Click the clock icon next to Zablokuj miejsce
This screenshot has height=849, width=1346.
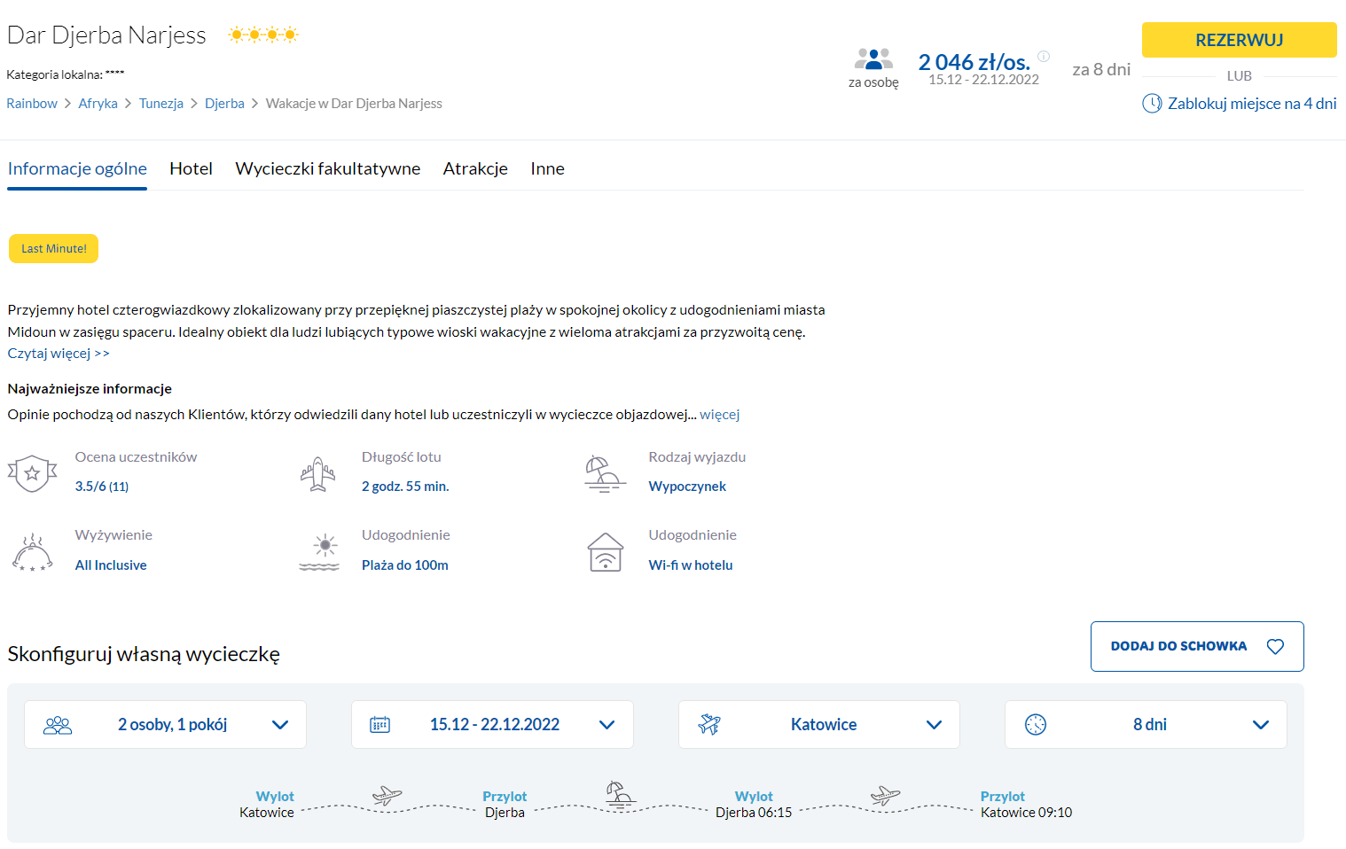click(x=1152, y=104)
